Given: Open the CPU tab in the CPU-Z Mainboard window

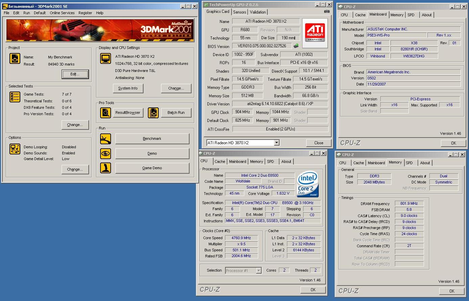Looking at the screenshot, I should tap(344, 15).
